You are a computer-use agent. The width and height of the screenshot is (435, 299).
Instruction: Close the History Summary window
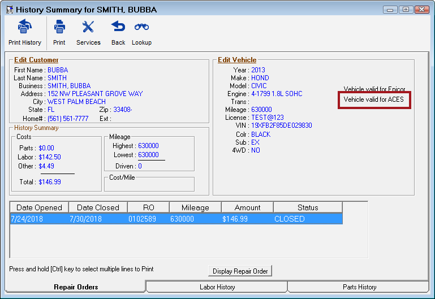421,10
